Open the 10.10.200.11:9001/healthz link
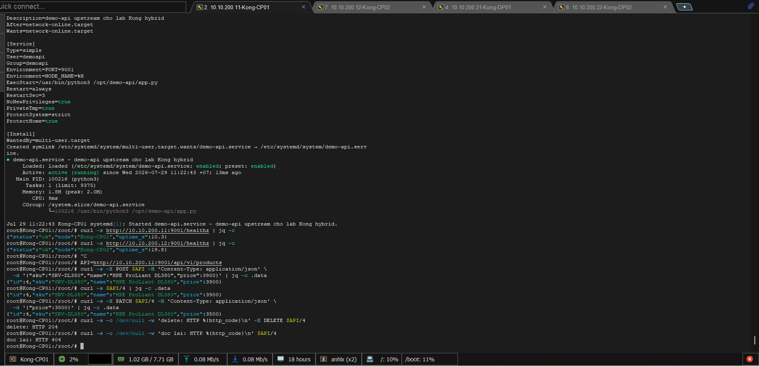The height and width of the screenshot is (367, 759). 158,230
